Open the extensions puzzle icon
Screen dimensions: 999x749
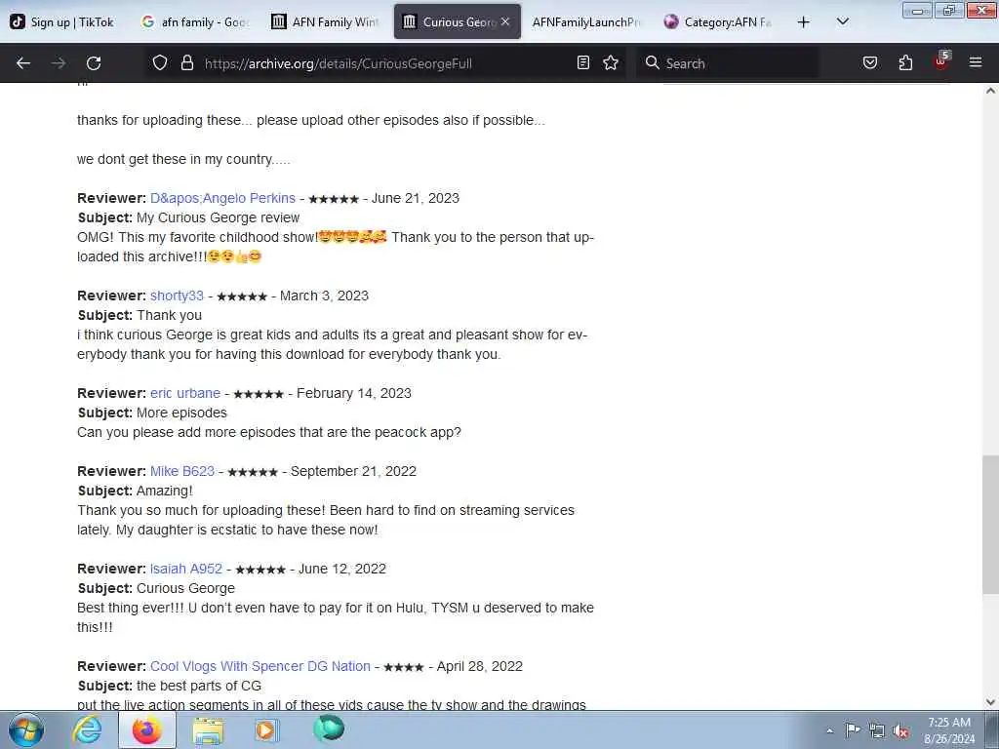point(905,63)
